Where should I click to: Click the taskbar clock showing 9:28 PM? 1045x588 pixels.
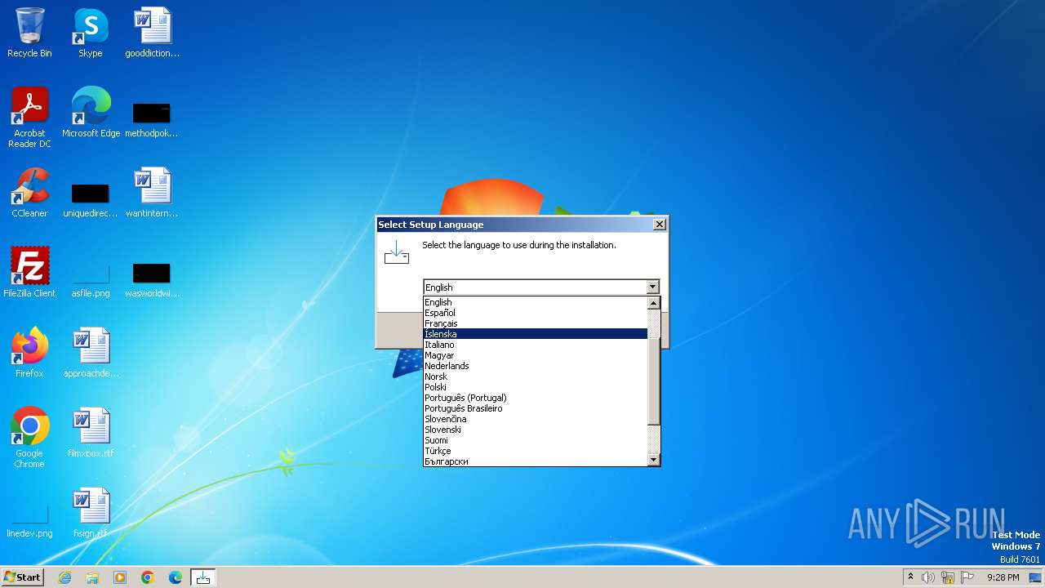click(x=1003, y=577)
